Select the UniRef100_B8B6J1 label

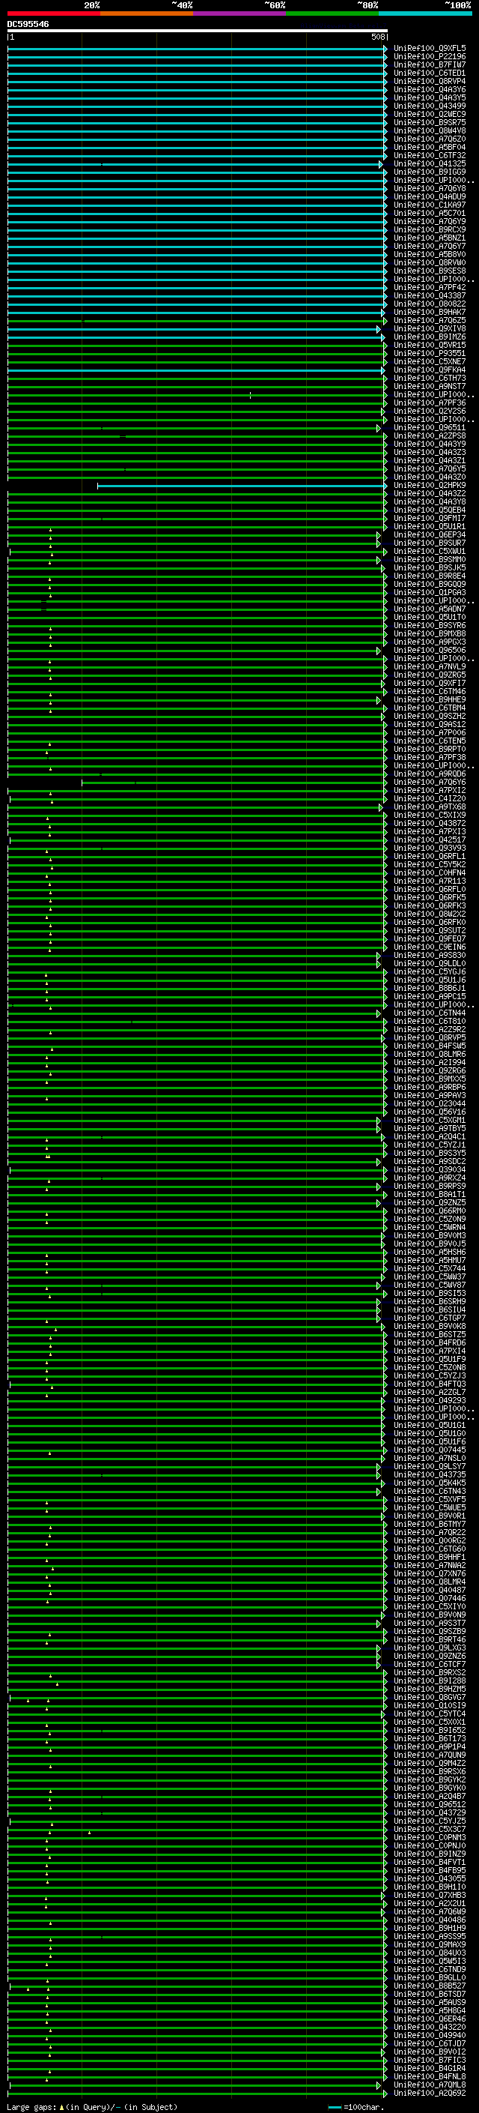430,989
